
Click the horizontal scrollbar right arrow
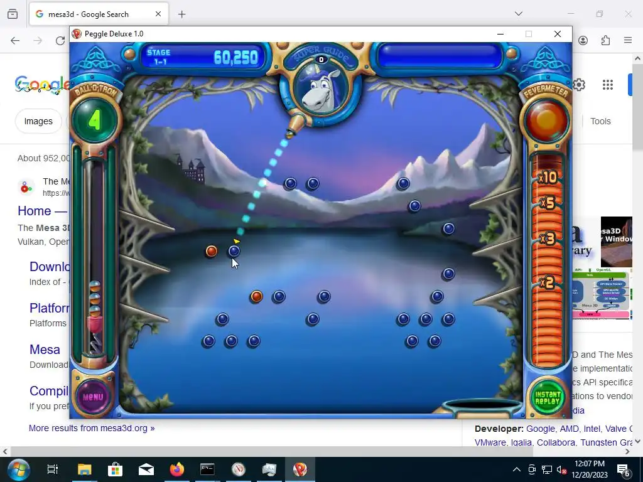click(627, 451)
